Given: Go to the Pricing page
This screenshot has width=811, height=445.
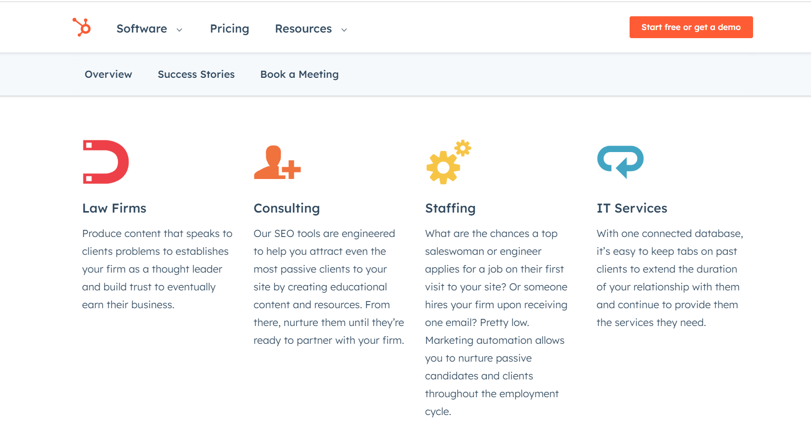Looking at the screenshot, I should pos(230,29).
